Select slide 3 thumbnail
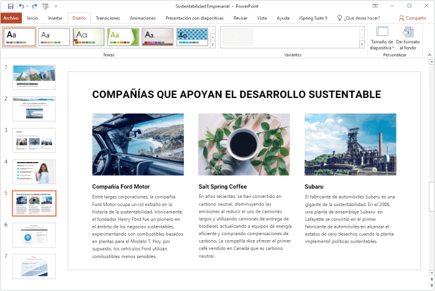Screen dimensions: 435x291 34,140
